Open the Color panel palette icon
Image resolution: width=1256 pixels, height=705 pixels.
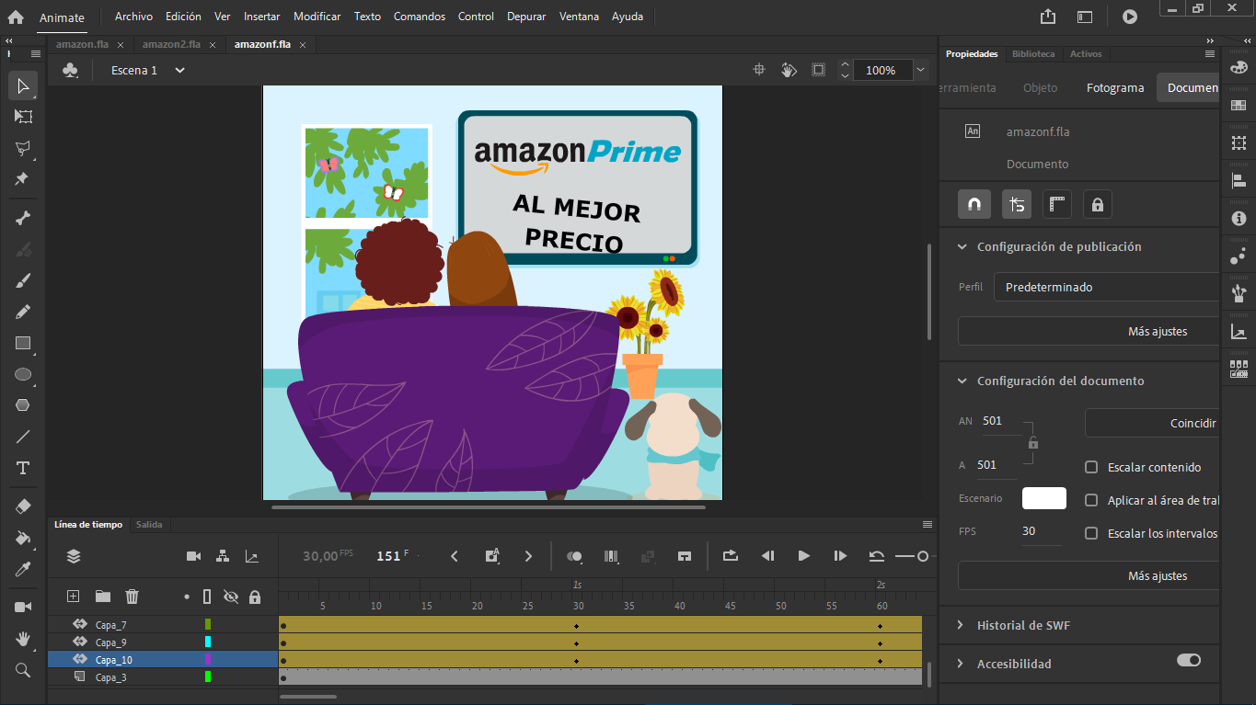pos(1239,67)
